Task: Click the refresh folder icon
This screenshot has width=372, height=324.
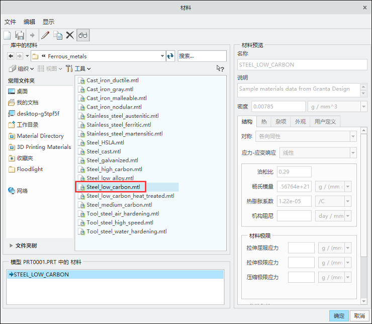Action: tap(170, 56)
